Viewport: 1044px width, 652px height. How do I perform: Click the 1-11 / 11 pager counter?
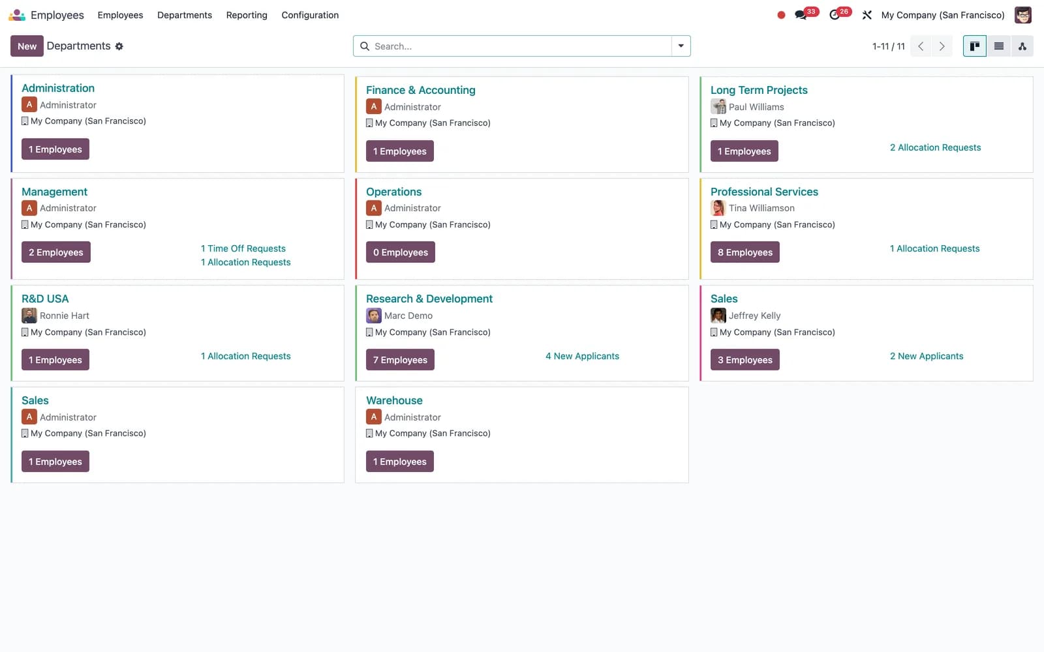pyautogui.click(x=889, y=46)
